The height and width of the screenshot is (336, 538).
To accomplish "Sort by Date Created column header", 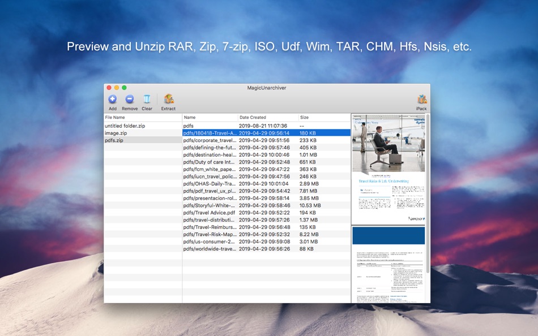I will [268, 117].
